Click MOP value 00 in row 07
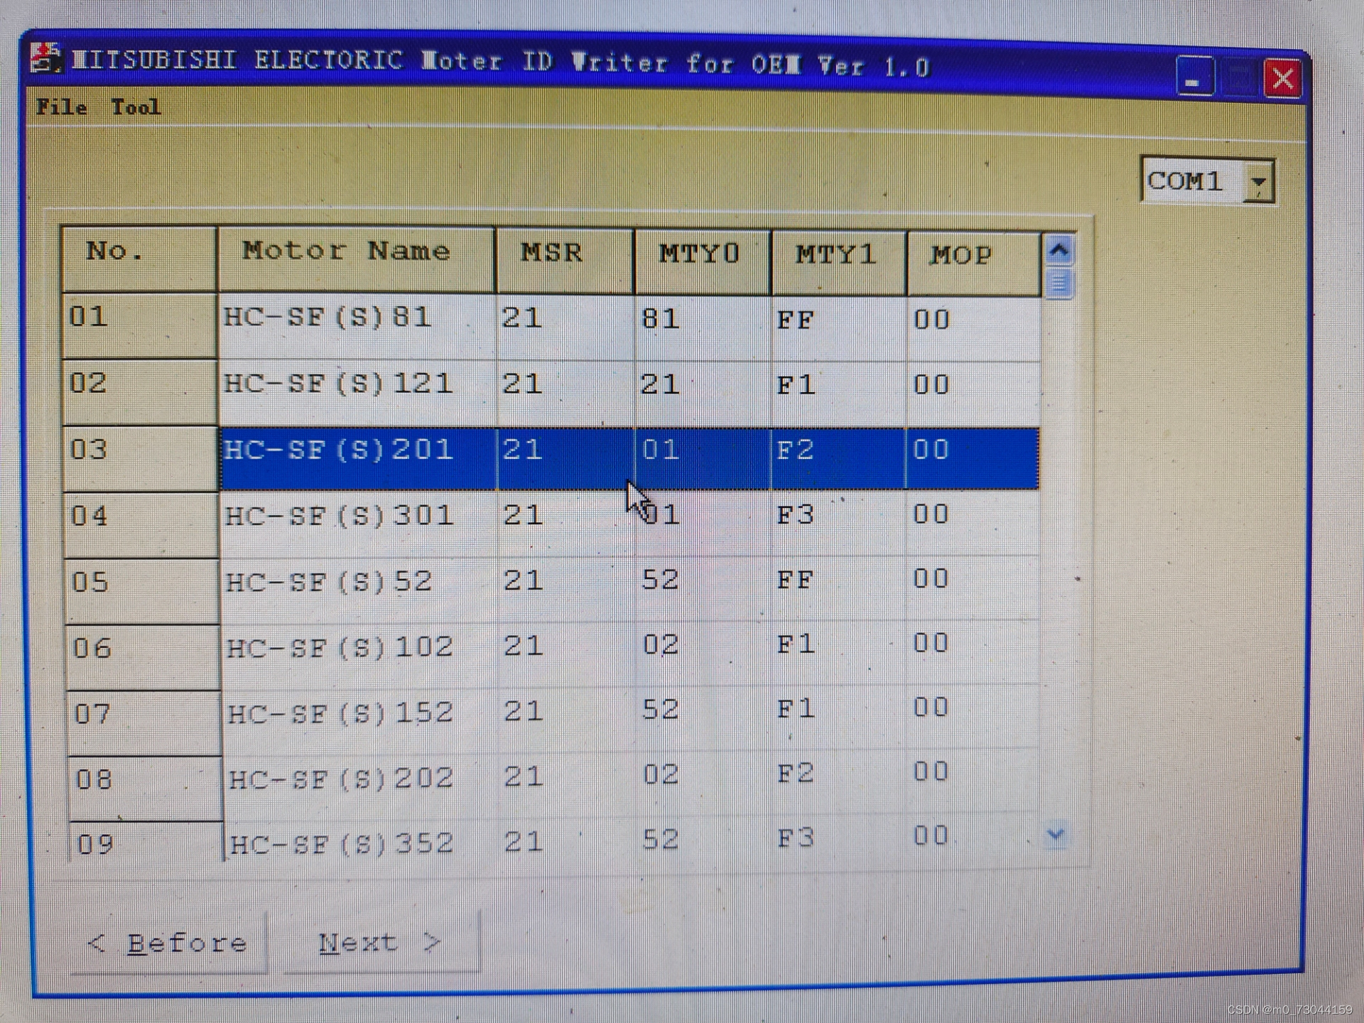Screen dimensions: 1364x1023 (x=973, y=716)
